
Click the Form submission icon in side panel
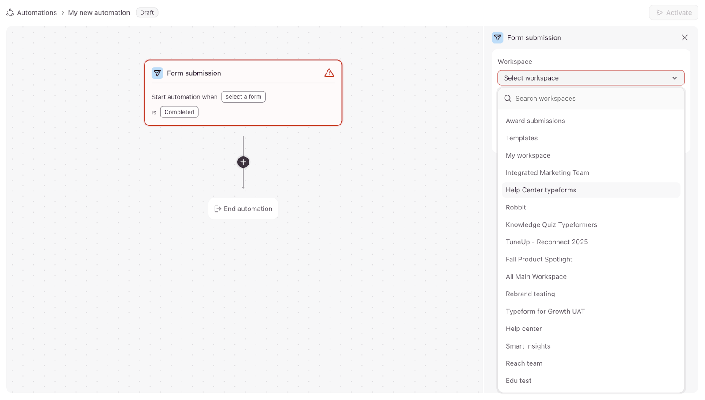[x=497, y=38]
